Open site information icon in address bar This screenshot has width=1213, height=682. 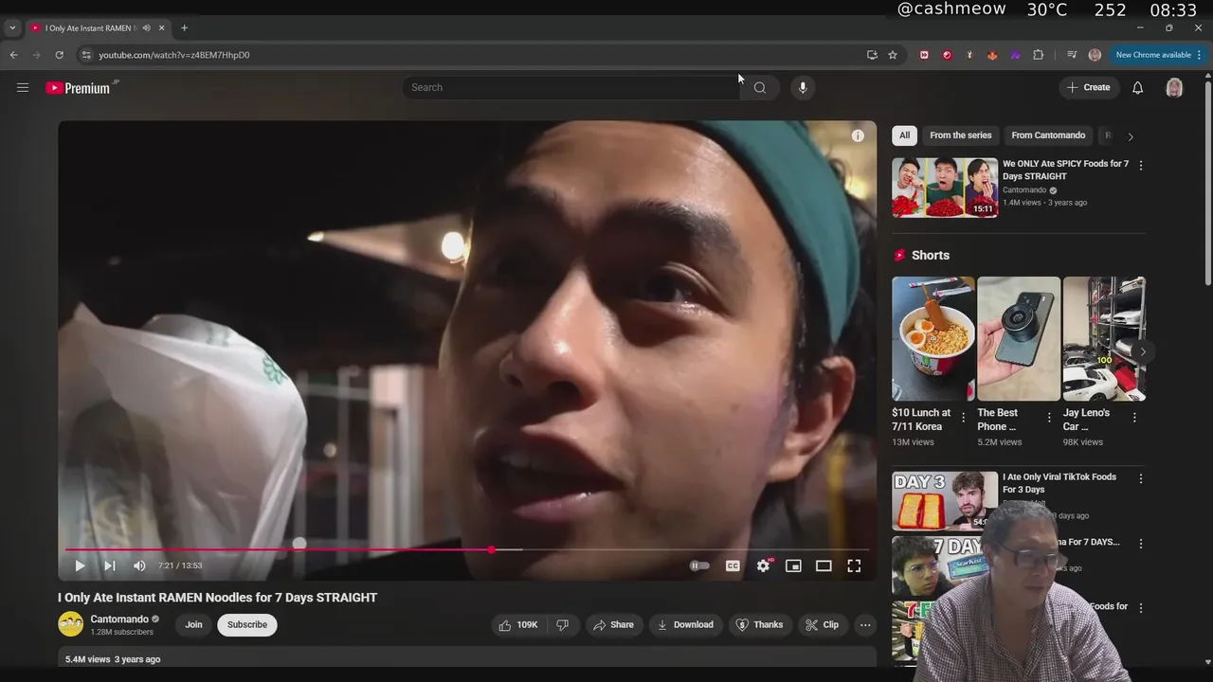(x=85, y=55)
